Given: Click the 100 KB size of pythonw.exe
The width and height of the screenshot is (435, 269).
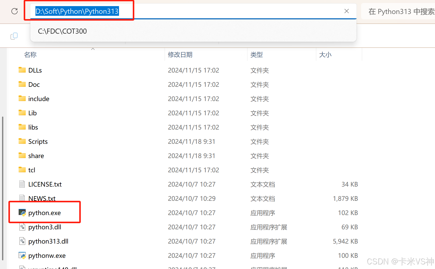Looking at the screenshot, I should click(348, 256).
